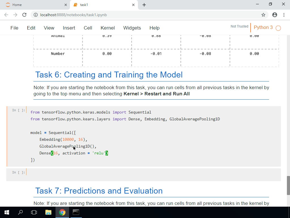This screenshot has height=218, width=290.
Task: Click the Windows Start button
Action: click(6, 212)
